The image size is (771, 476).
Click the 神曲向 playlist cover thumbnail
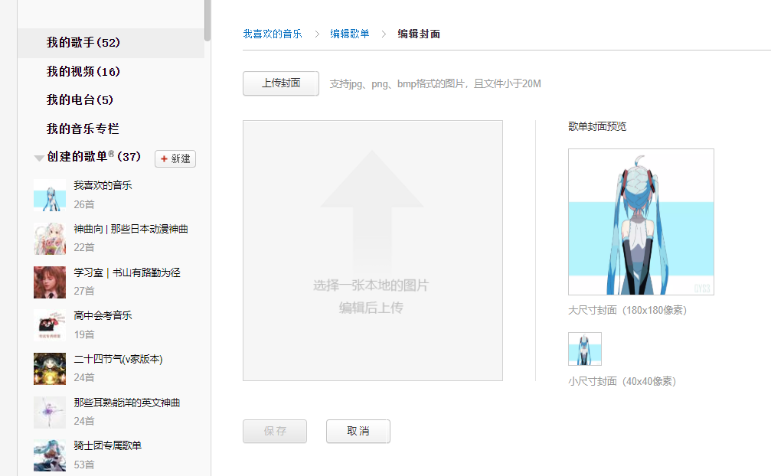pos(50,239)
